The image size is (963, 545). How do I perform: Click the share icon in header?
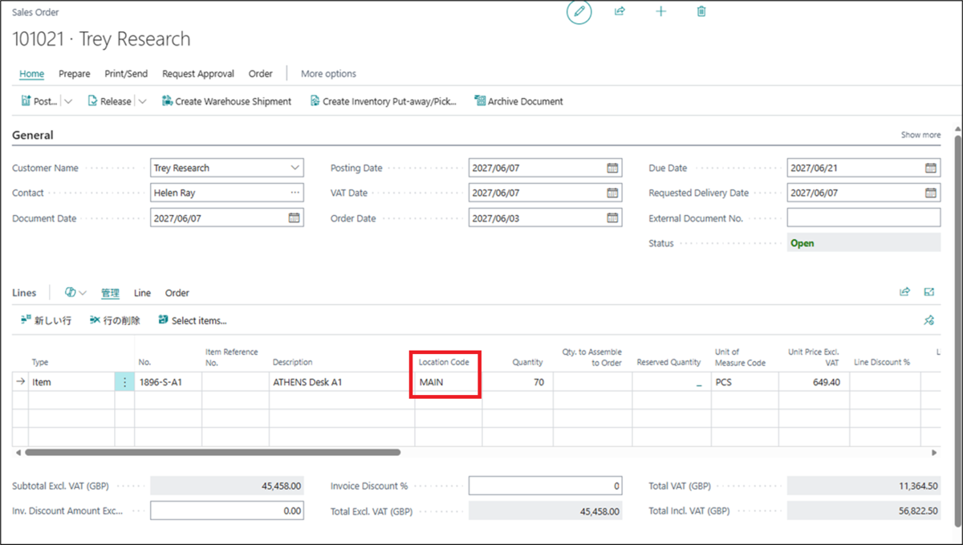[620, 12]
